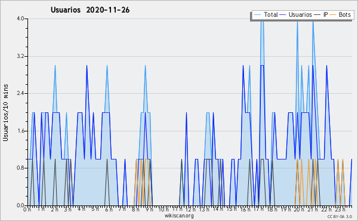The height and width of the screenshot is (221, 358).
Task: Click the orange Bots legend line
Action: point(333,15)
